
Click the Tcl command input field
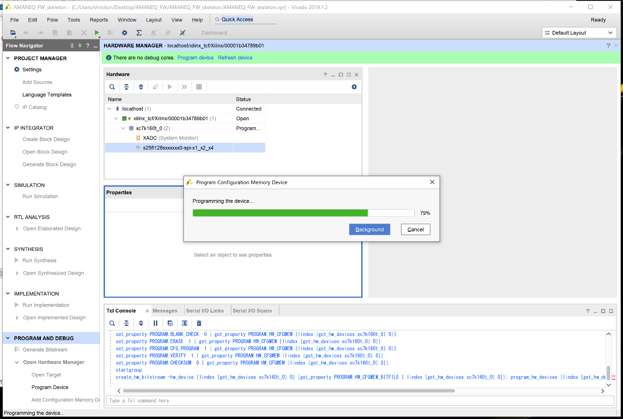360,400
